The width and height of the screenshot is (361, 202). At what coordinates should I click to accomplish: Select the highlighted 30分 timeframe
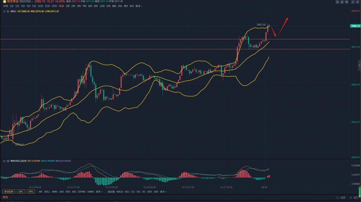click(61, 6)
